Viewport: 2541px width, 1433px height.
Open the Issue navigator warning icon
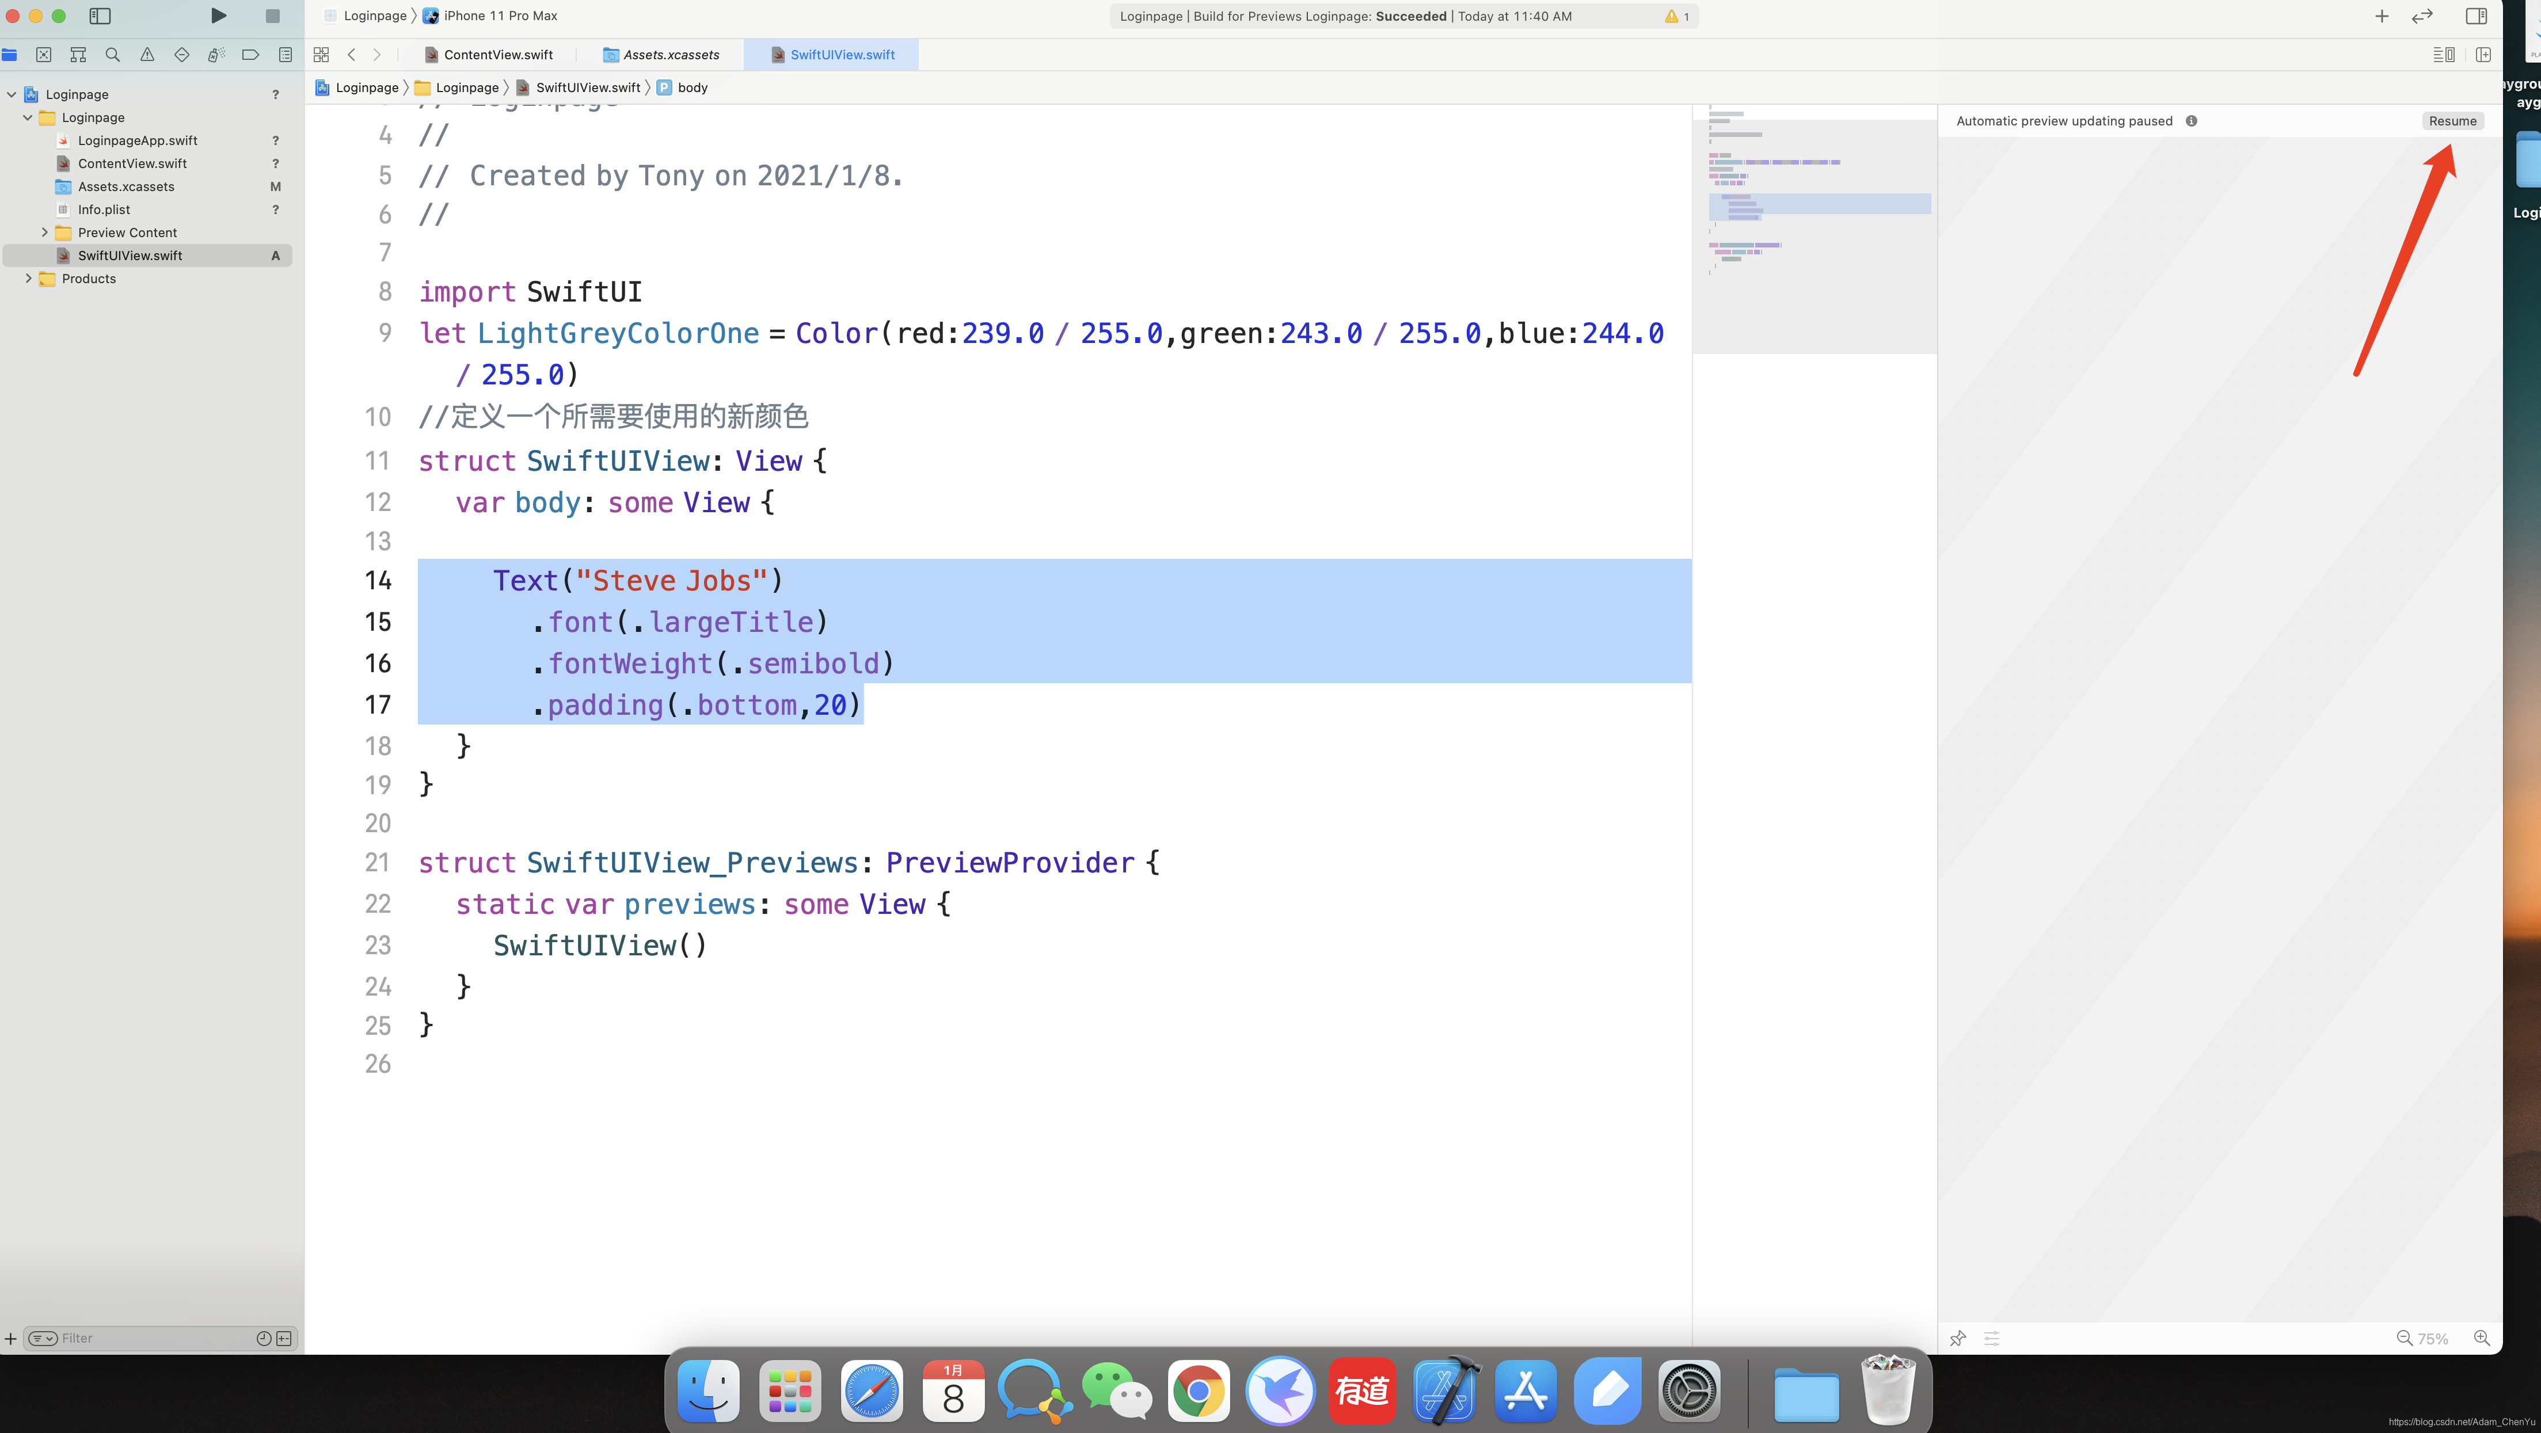(147, 54)
